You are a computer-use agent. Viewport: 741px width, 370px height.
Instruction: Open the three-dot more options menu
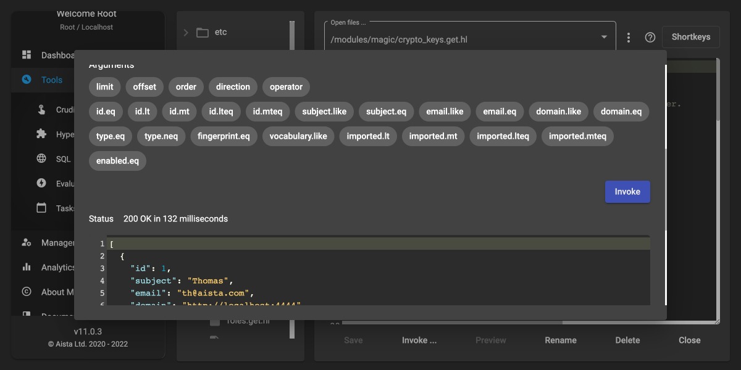point(629,38)
